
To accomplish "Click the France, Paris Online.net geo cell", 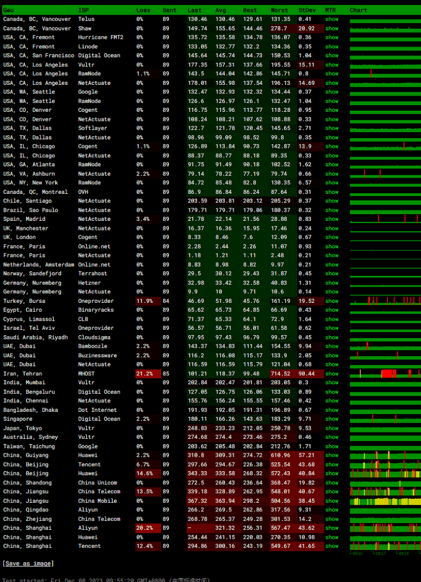I will coord(24,247).
